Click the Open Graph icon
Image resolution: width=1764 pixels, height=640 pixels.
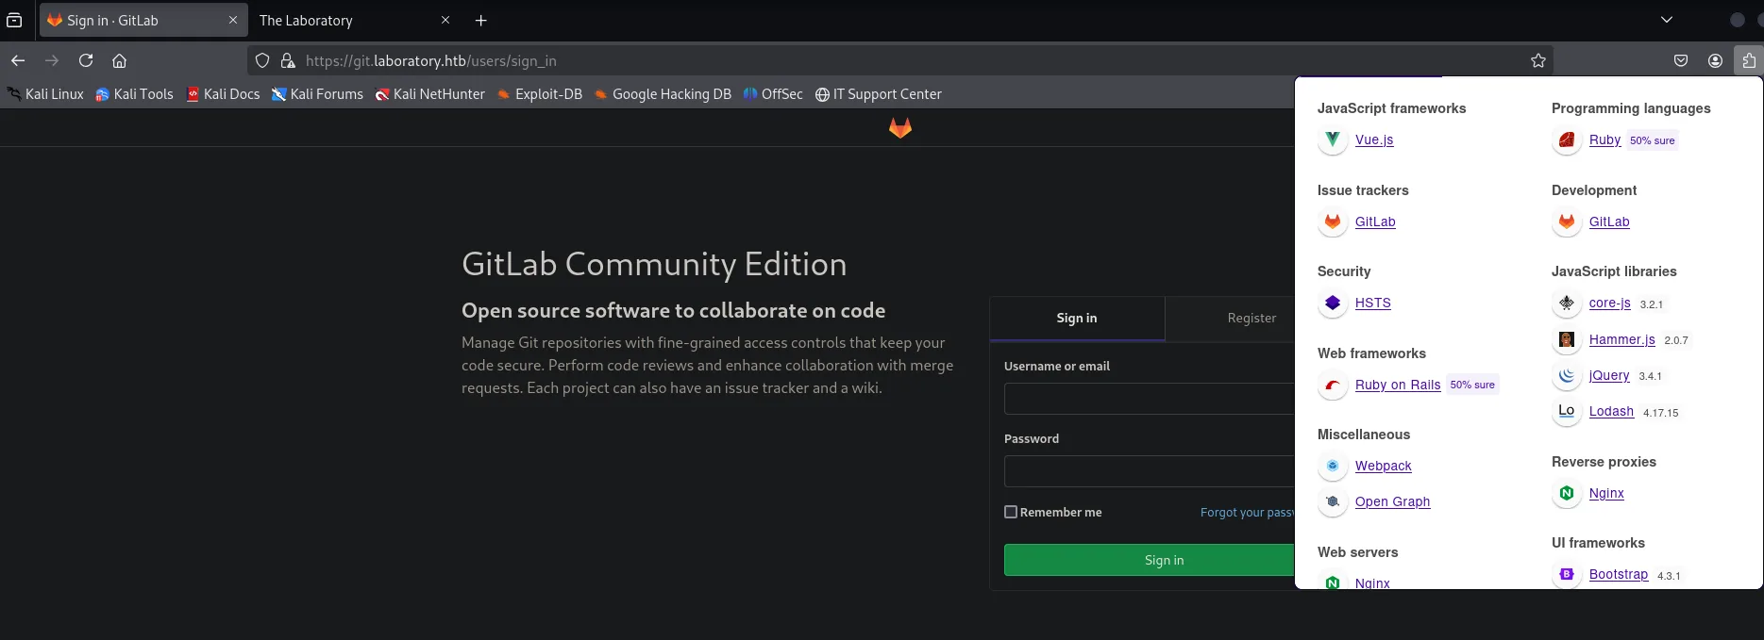point(1333,501)
